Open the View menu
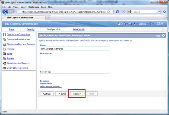 [15, 7]
